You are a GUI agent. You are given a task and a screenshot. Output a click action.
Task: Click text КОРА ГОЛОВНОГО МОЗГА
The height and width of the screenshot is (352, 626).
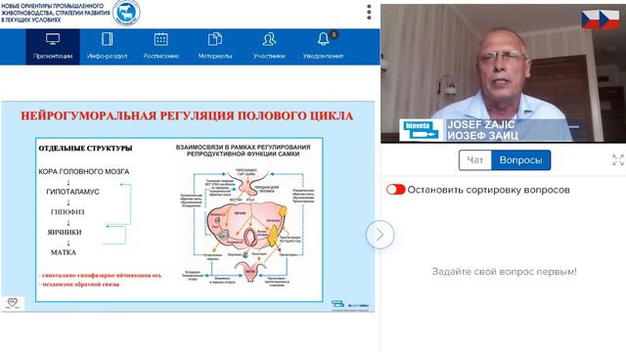pos(84,172)
